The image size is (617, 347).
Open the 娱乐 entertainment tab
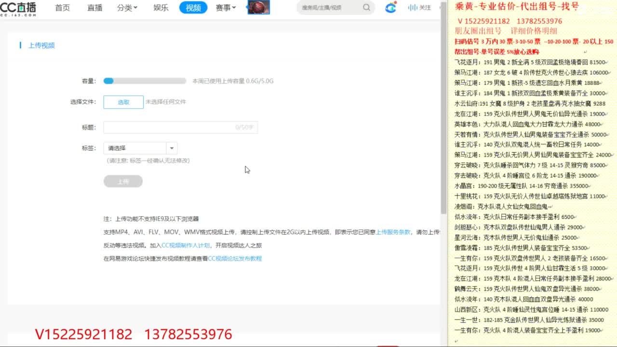click(x=161, y=8)
